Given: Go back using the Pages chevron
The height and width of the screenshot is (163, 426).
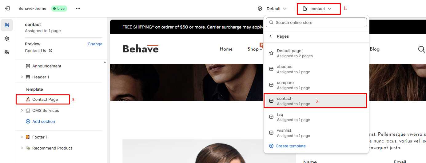Looking at the screenshot, I should (271, 36).
